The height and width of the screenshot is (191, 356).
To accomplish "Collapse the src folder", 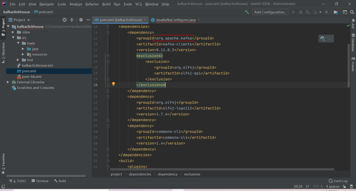I will click(x=13, y=38).
